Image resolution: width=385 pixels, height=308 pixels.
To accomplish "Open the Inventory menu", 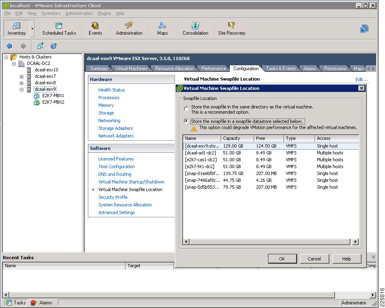I will [x=51, y=13].
